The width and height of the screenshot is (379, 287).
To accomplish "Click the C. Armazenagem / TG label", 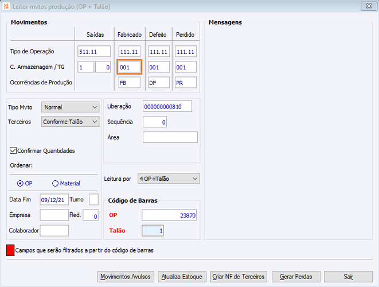I will [x=37, y=67].
